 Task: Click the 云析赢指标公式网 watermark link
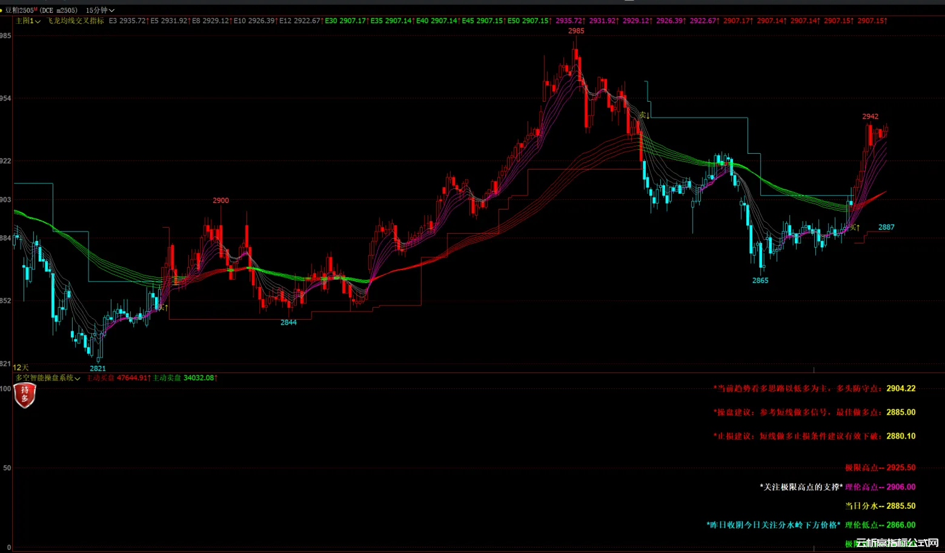(x=897, y=543)
